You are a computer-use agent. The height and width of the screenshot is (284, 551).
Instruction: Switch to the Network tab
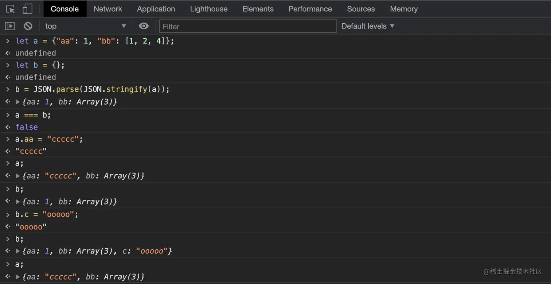point(108,9)
